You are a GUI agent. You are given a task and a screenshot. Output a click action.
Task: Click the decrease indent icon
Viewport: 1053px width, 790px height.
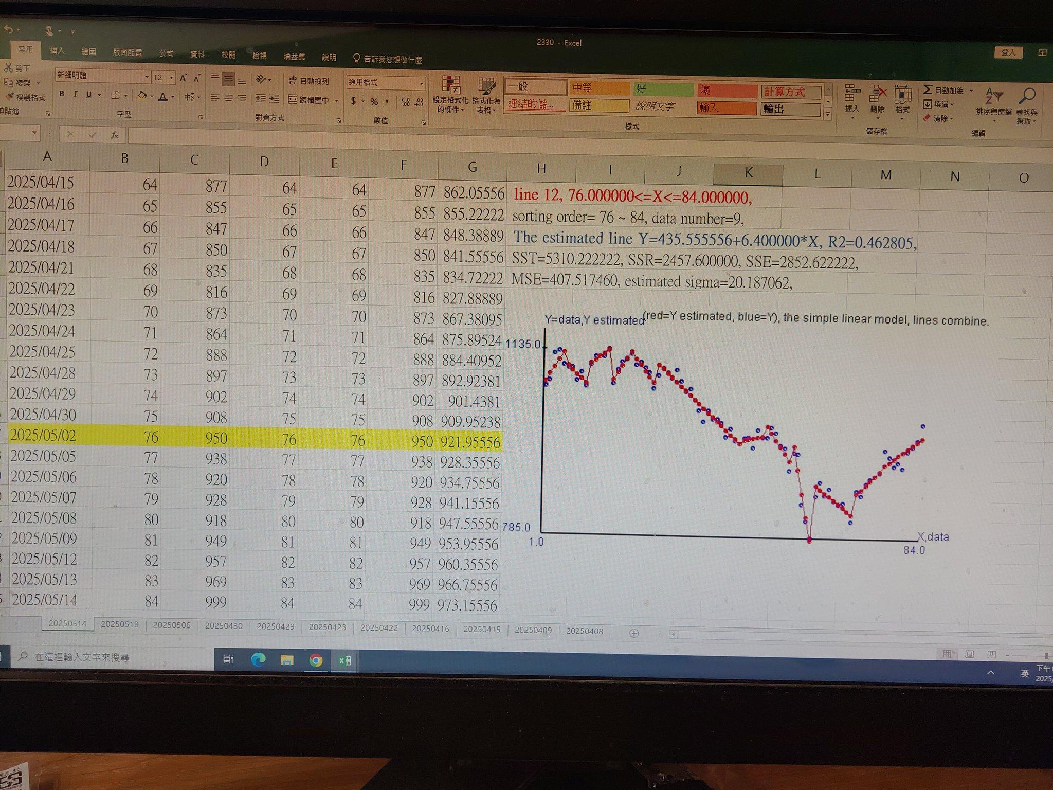[x=261, y=98]
